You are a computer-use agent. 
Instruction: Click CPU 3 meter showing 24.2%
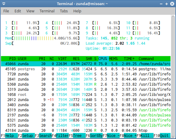[x=22, y=33]
